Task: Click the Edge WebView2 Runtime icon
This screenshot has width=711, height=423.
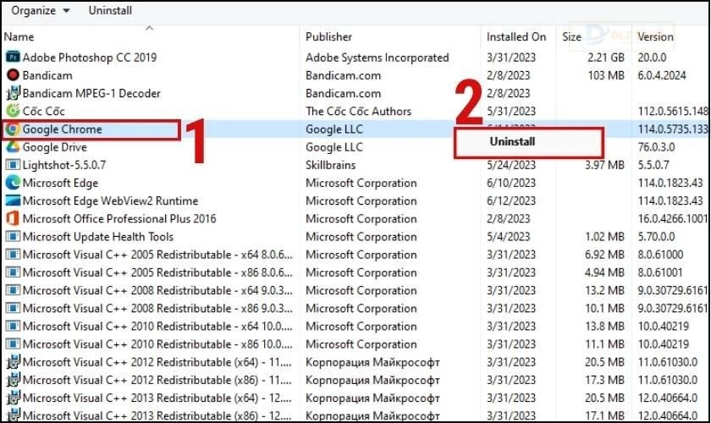Action: [13, 201]
